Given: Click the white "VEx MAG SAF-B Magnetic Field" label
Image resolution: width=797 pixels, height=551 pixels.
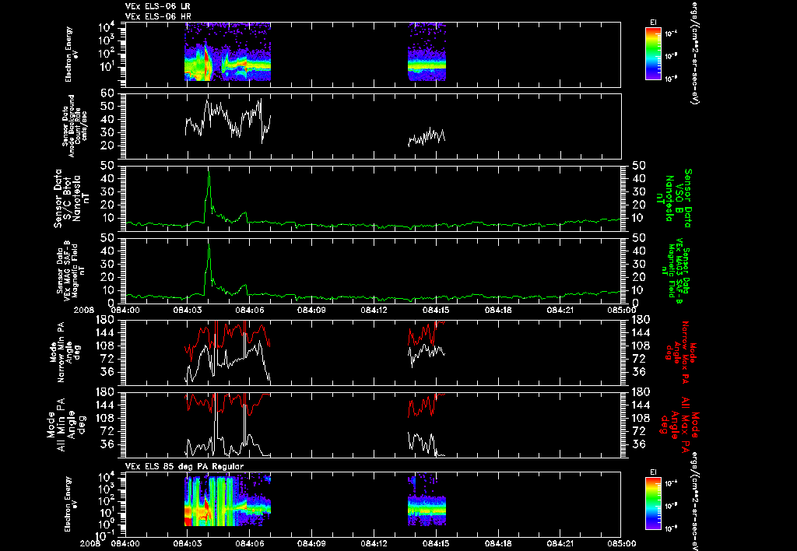Looking at the screenshot, I should pos(71,271).
